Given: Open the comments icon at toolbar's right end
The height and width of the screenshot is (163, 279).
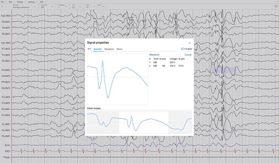Looking at the screenshot, I should [276, 7].
